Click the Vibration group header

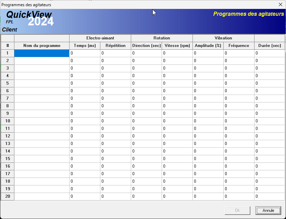pyautogui.click(x=223, y=38)
